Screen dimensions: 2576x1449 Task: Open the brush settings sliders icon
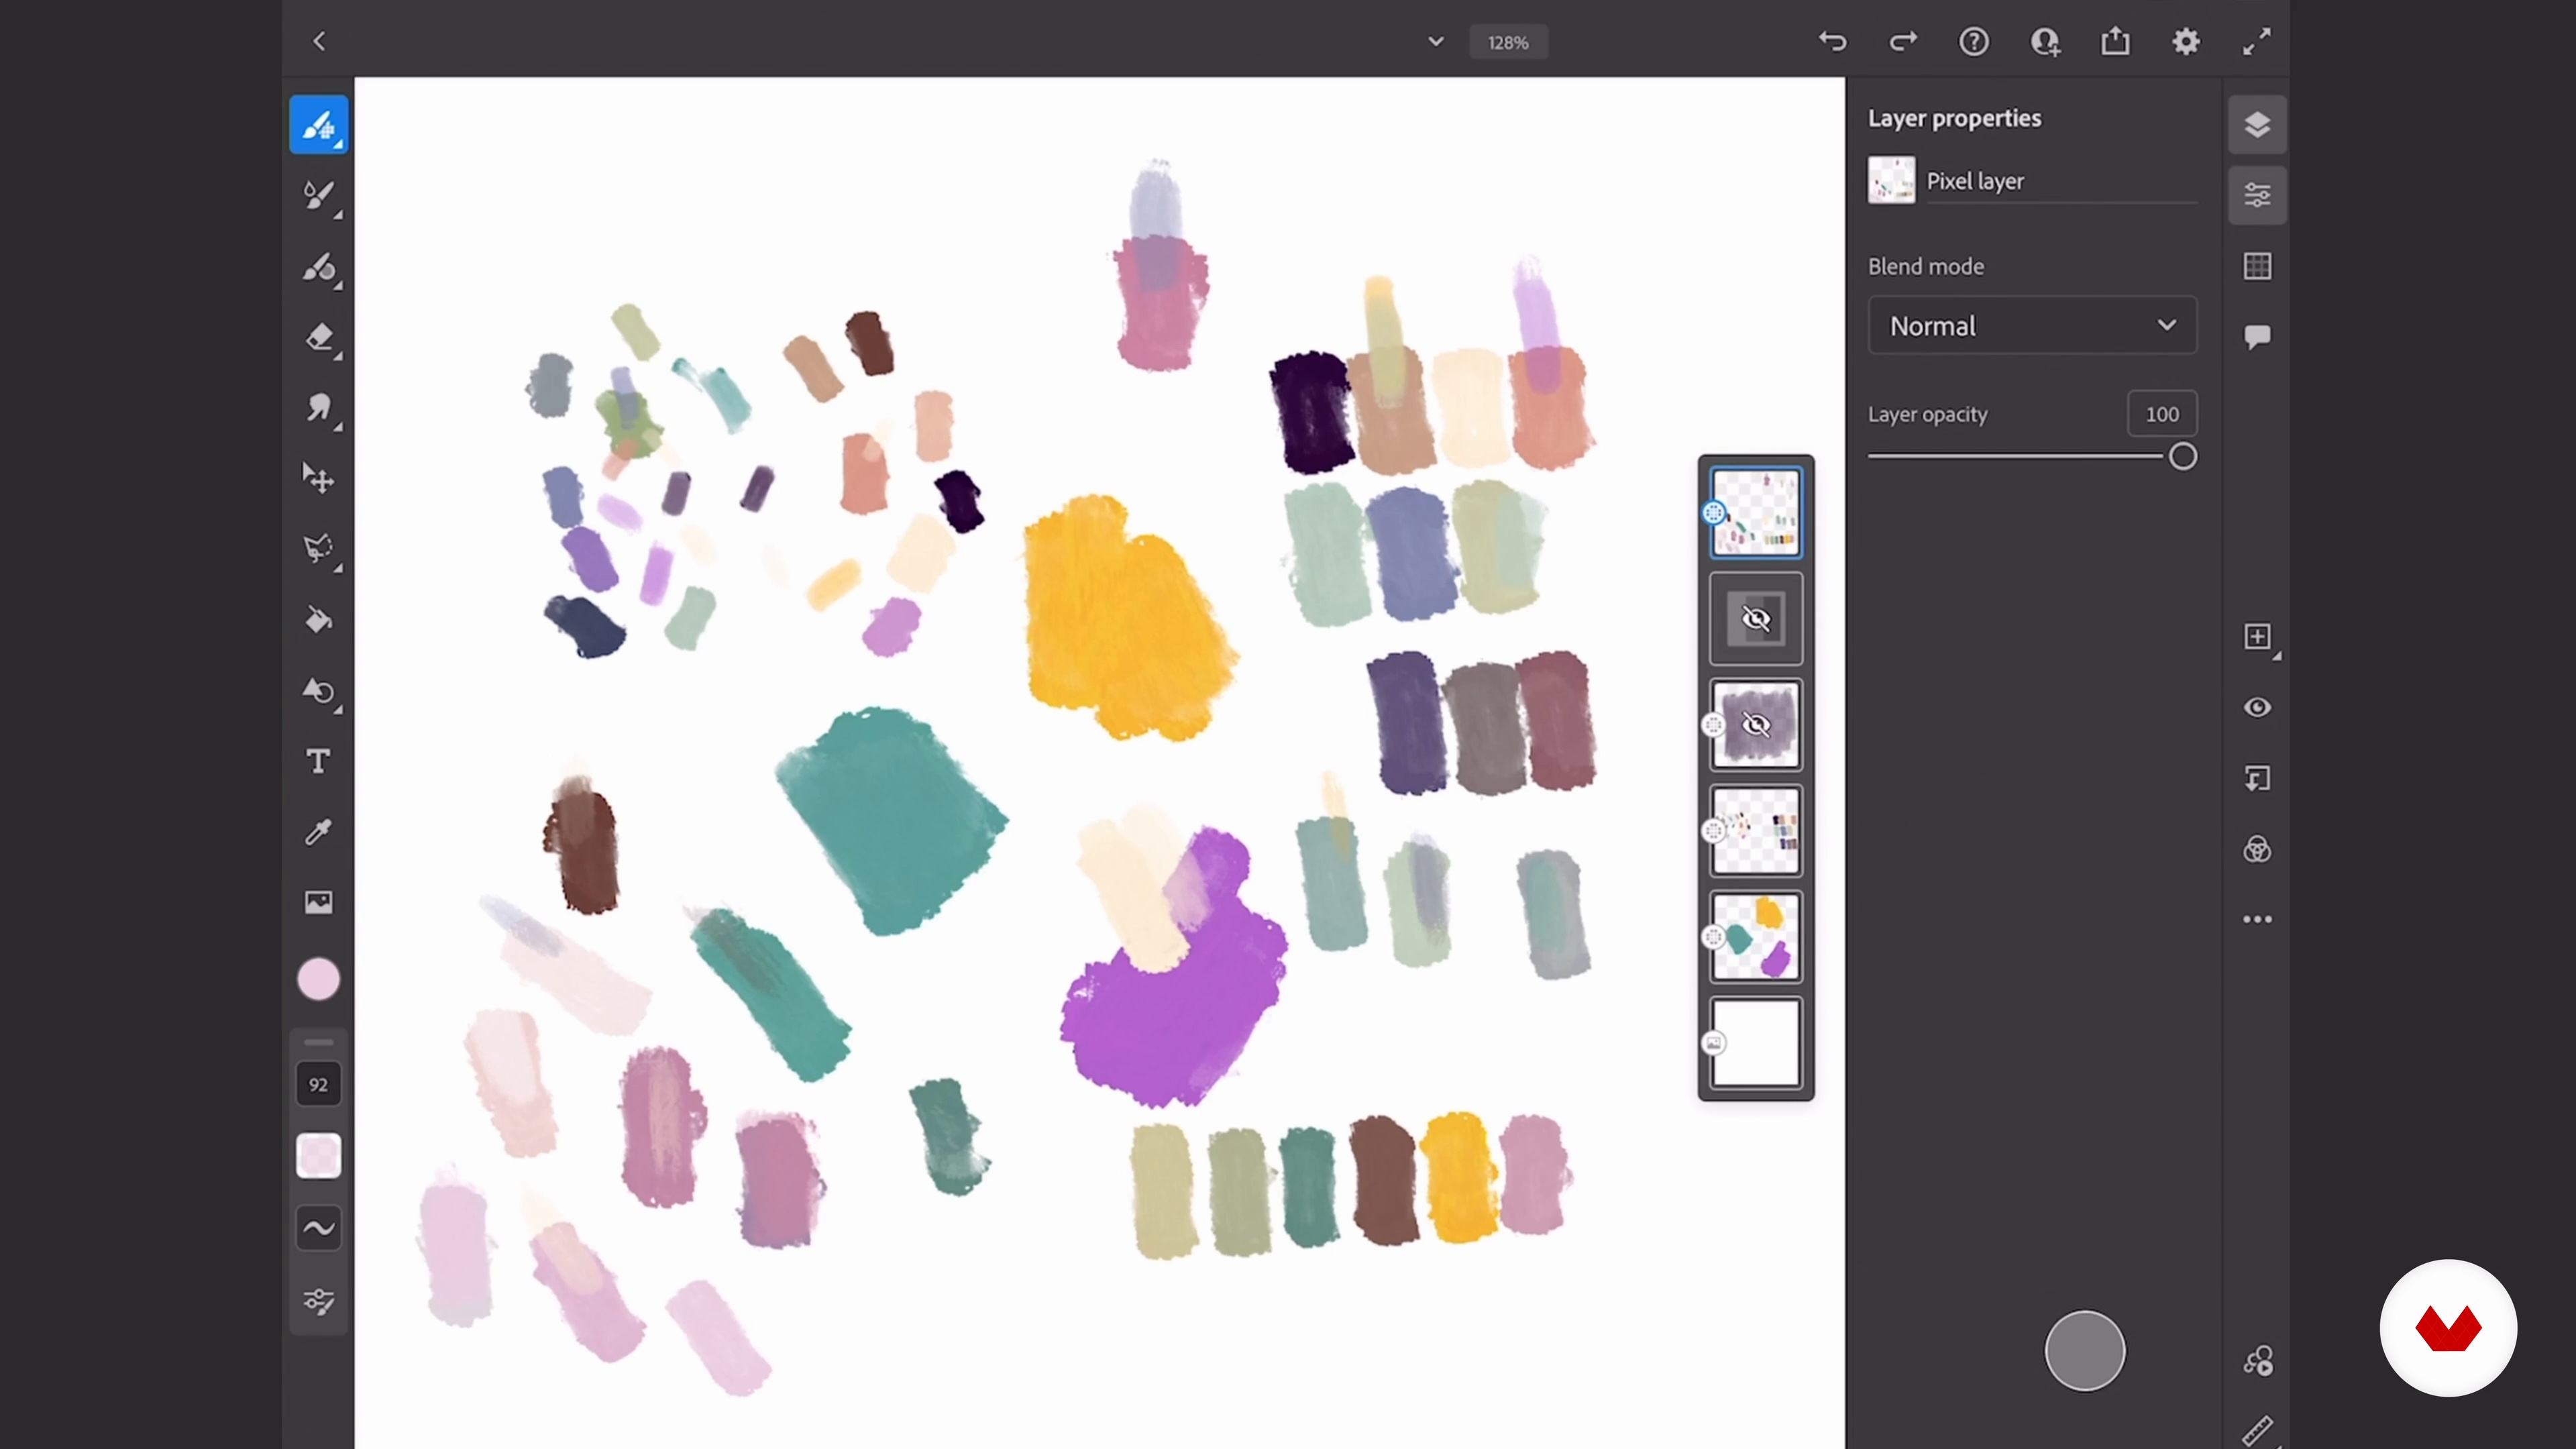[x=319, y=1301]
